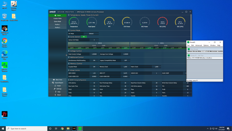Click the Import/Export icon
Image resolution: width=232 pixels, height=131 pixels.
(53, 83)
